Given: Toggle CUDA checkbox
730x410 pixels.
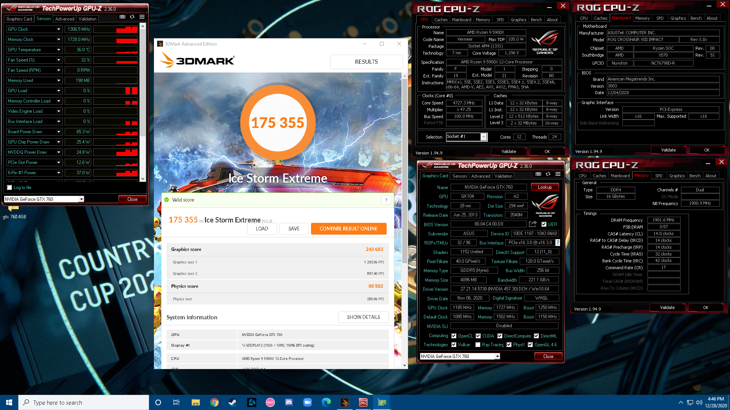Looking at the screenshot, I should pos(478,336).
